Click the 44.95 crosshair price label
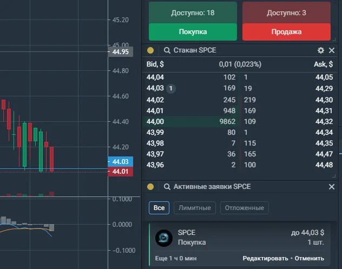The image size is (342, 269). pos(120,52)
